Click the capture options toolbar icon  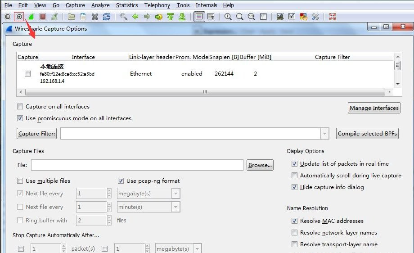click(x=19, y=17)
